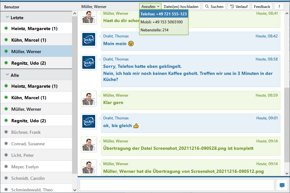290x193 pixels.
Task: Click Werner Müller's photo beside "Klar gern"
Action: tap(88, 99)
